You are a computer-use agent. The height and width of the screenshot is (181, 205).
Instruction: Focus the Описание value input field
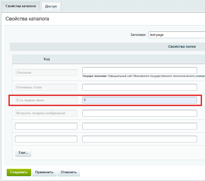click(x=139, y=71)
